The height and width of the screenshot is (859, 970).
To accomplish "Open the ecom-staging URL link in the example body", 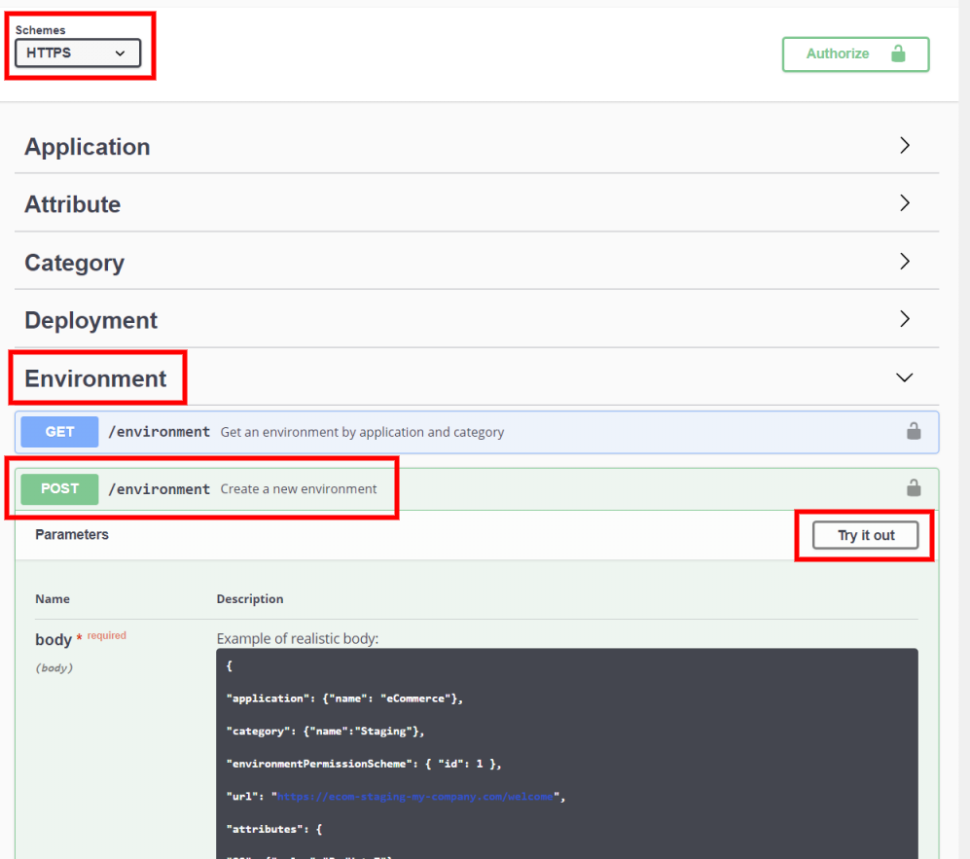I will (415, 796).
